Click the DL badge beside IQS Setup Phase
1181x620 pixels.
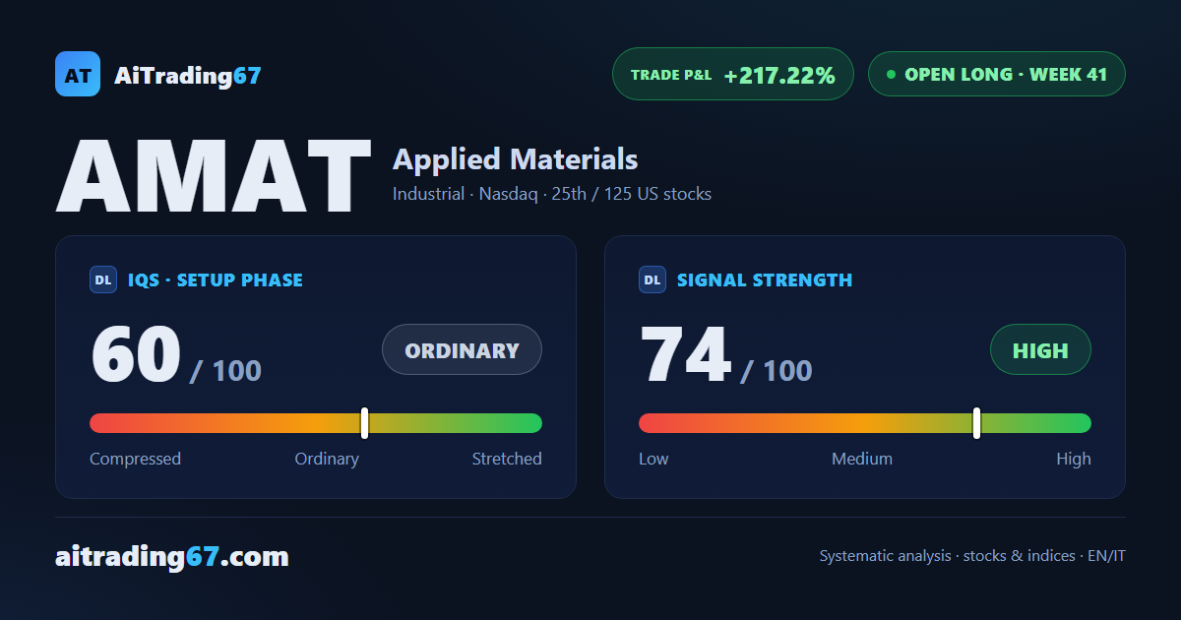pos(103,279)
